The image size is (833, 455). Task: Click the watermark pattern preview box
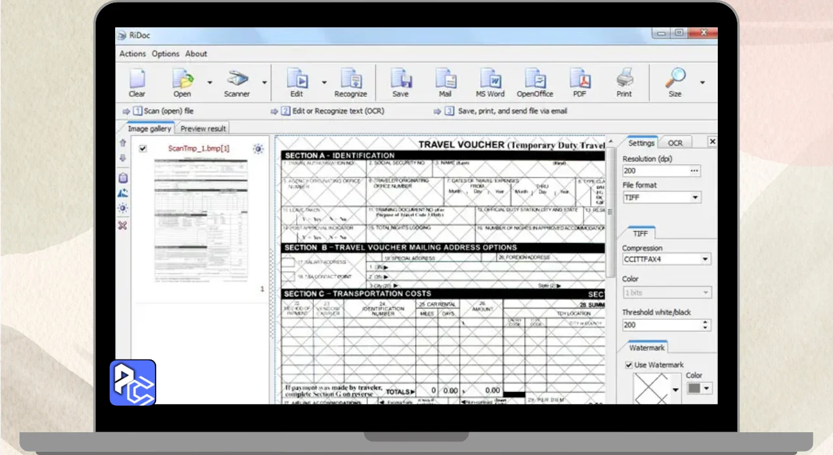(x=652, y=388)
